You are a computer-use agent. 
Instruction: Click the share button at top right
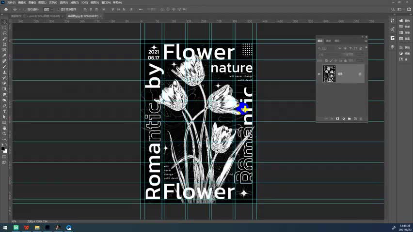(409, 9)
